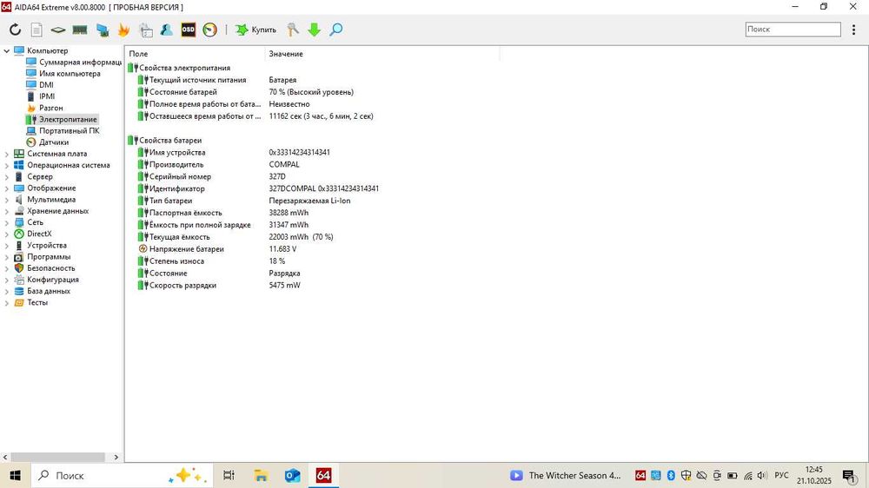
Task: Open the three-dot menu button
Action: (x=853, y=30)
